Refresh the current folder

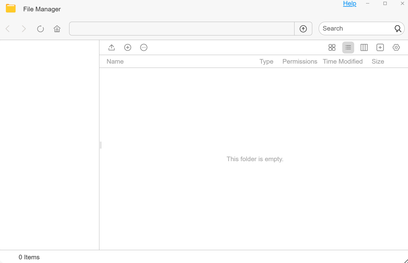click(x=40, y=29)
